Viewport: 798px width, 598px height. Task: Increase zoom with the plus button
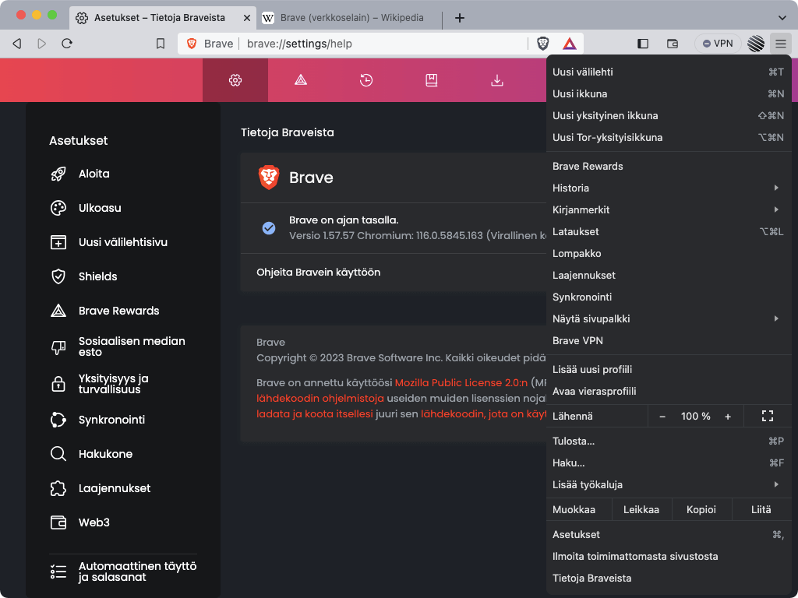point(728,417)
